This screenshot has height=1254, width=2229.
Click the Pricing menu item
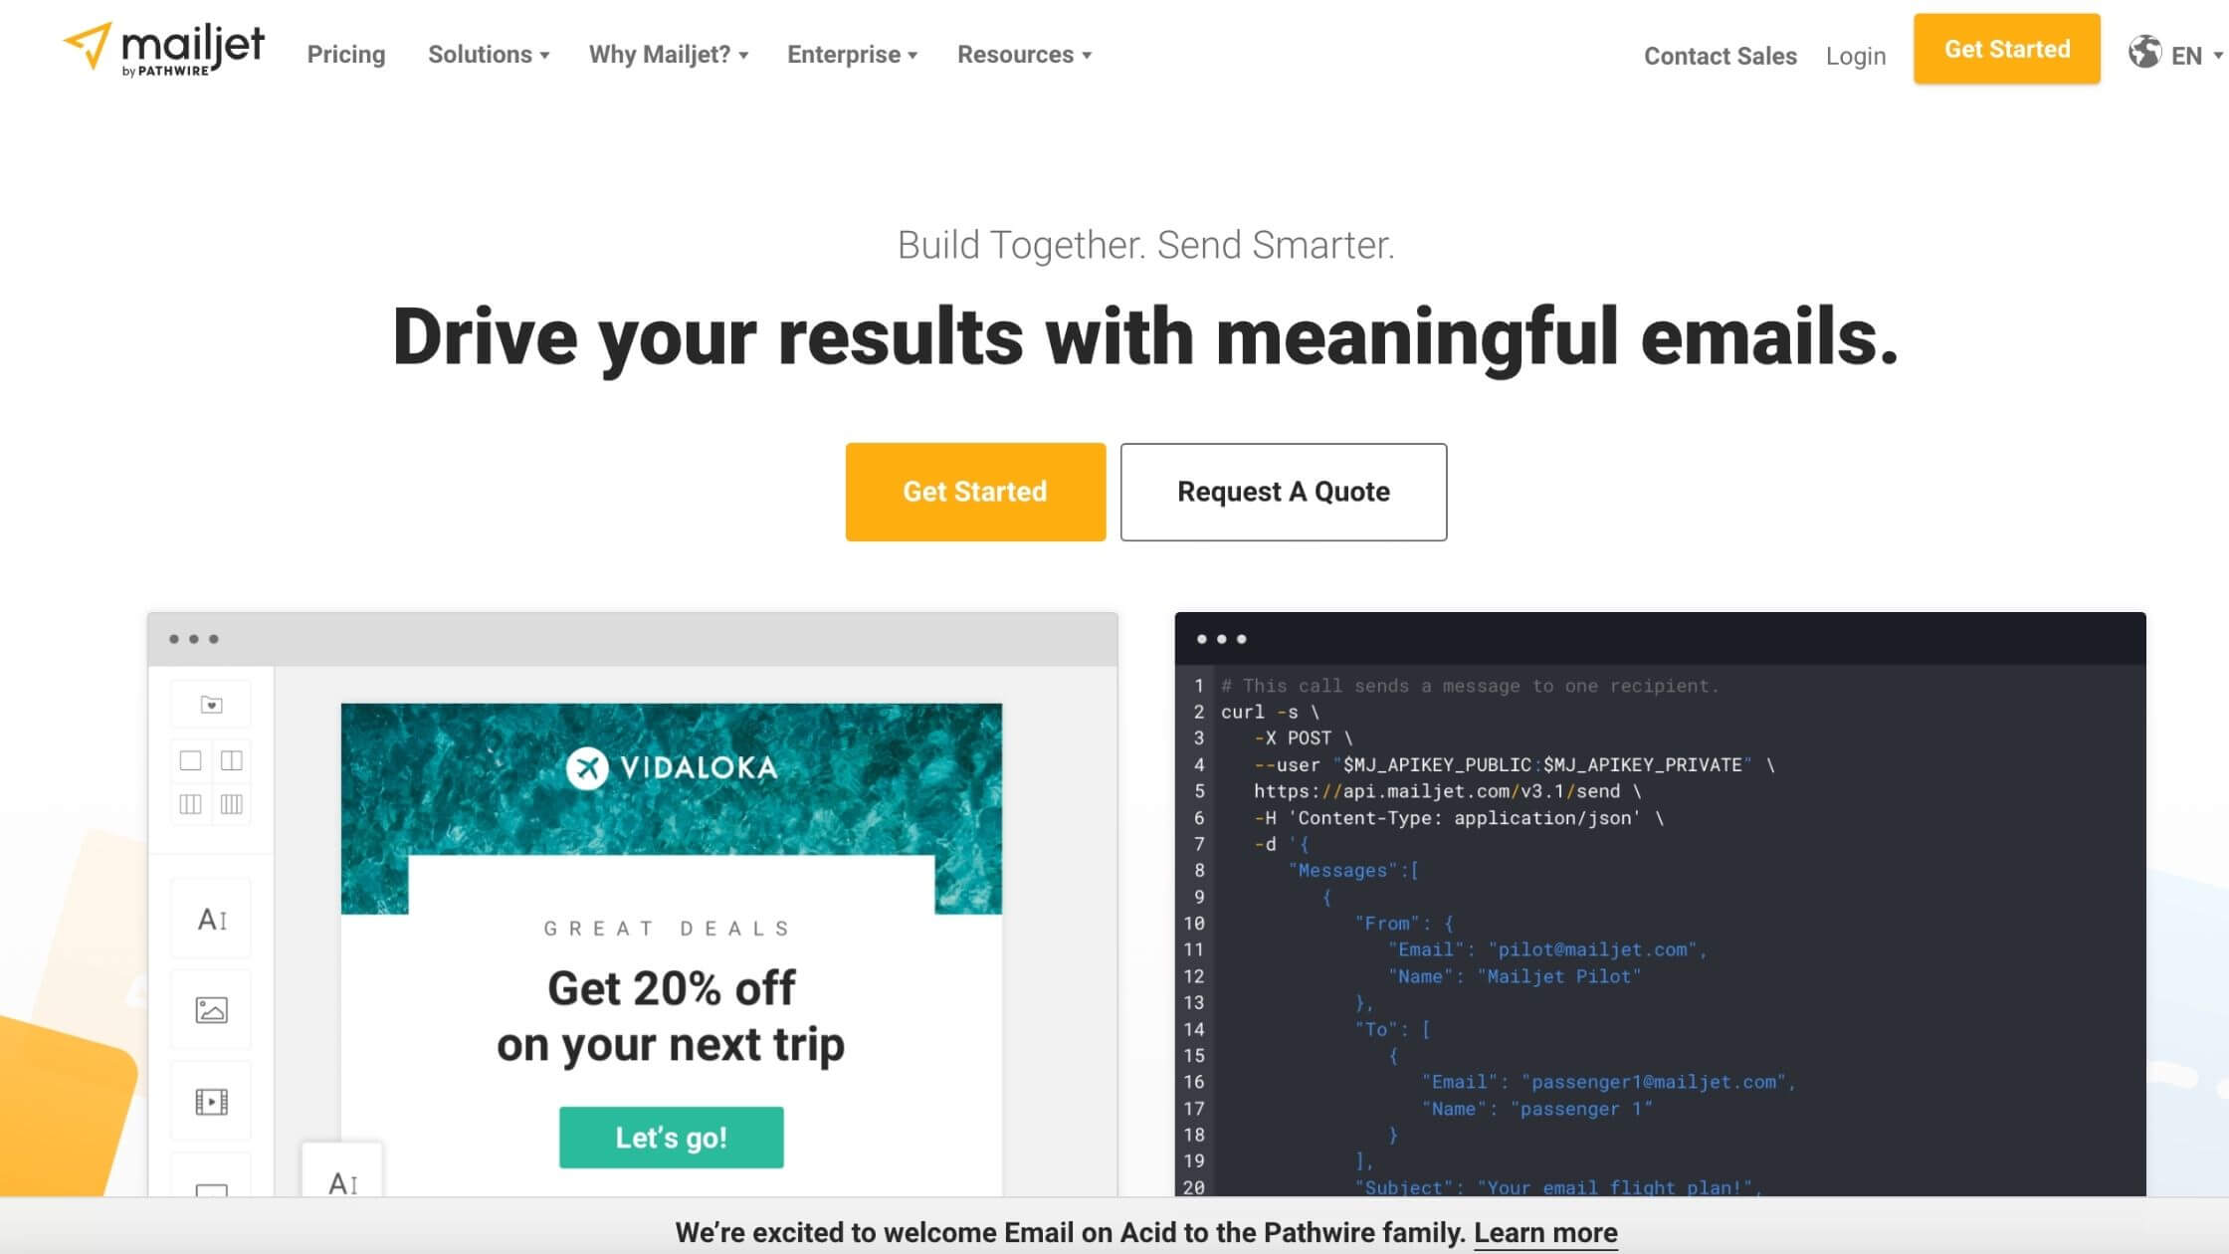coord(346,54)
